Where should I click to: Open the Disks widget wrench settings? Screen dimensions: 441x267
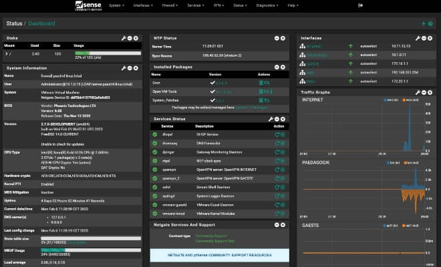click(x=124, y=38)
